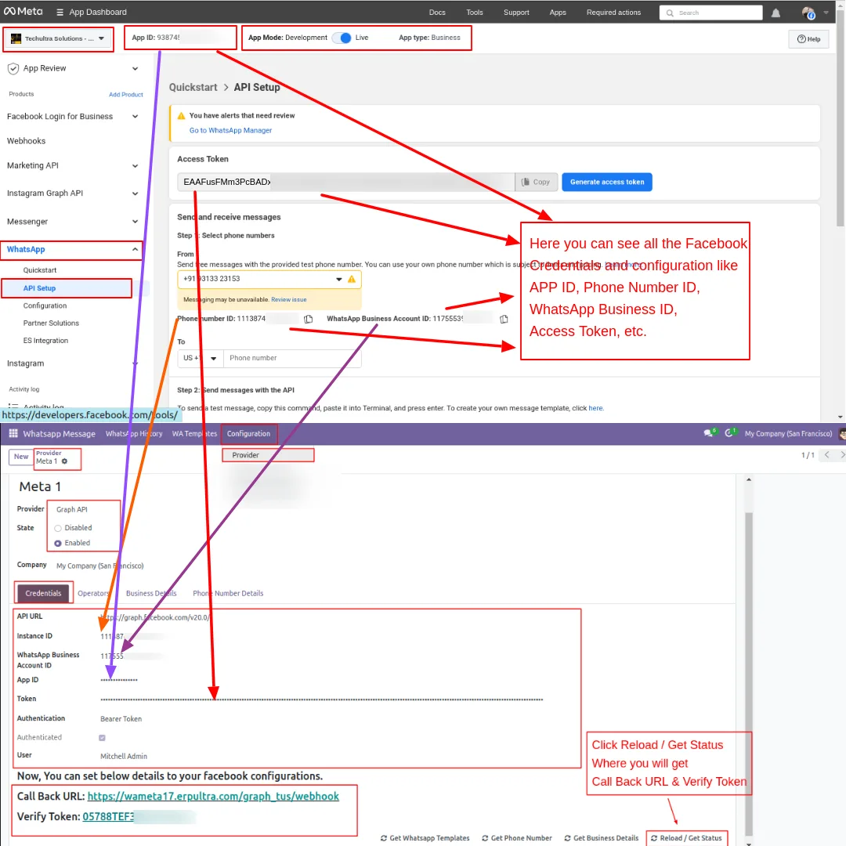Viewport: 846px width, 846px height.
Task: Click the 'here' message template link
Action: click(595, 408)
